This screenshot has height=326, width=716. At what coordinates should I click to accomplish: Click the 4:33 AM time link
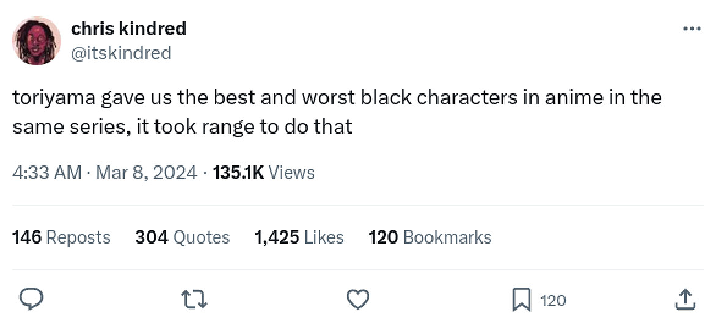click(46, 173)
